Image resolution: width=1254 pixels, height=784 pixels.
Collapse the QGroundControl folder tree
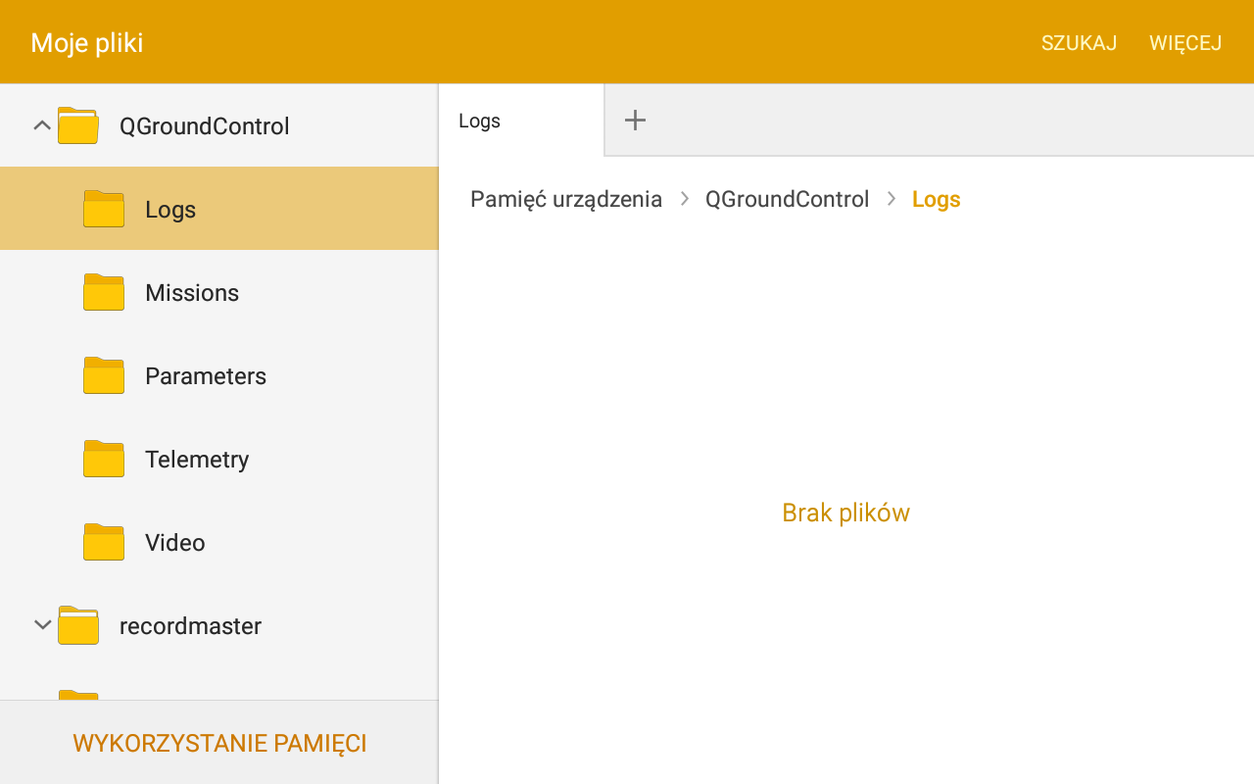[x=41, y=125]
